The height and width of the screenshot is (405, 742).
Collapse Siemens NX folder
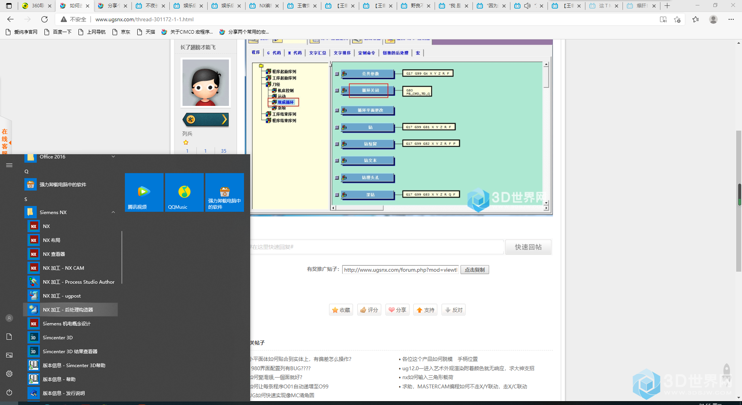point(113,212)
